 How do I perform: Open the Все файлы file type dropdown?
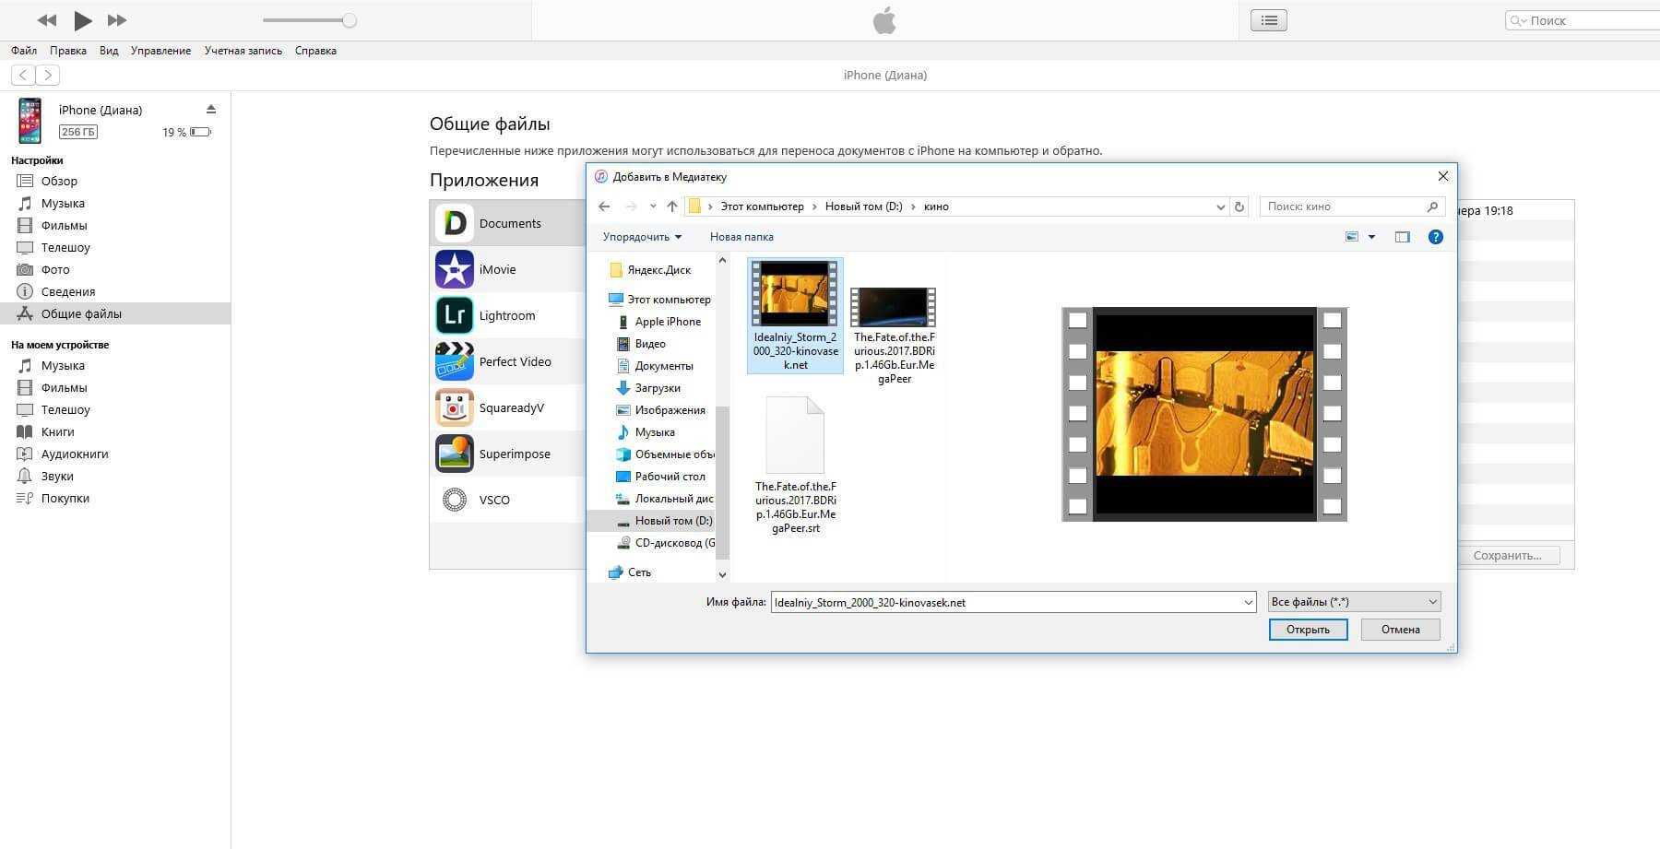pyautogui.click(x=1354, y=602)
